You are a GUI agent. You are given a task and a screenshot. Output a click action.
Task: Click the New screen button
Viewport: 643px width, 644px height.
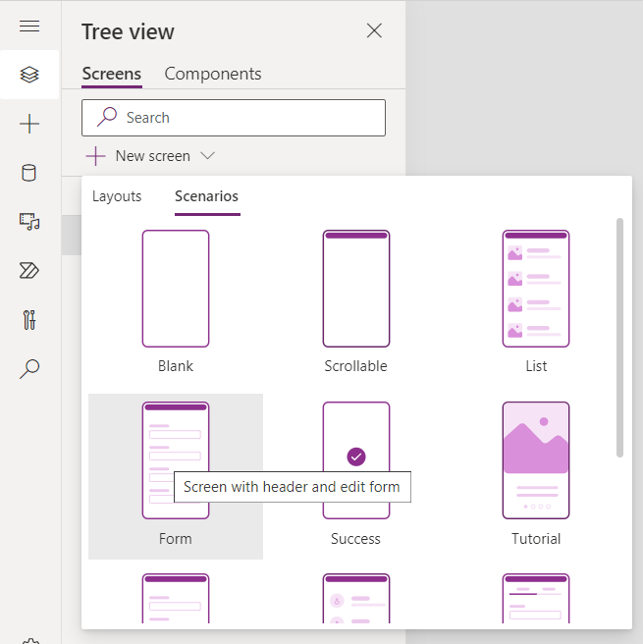tap(138, 156)
